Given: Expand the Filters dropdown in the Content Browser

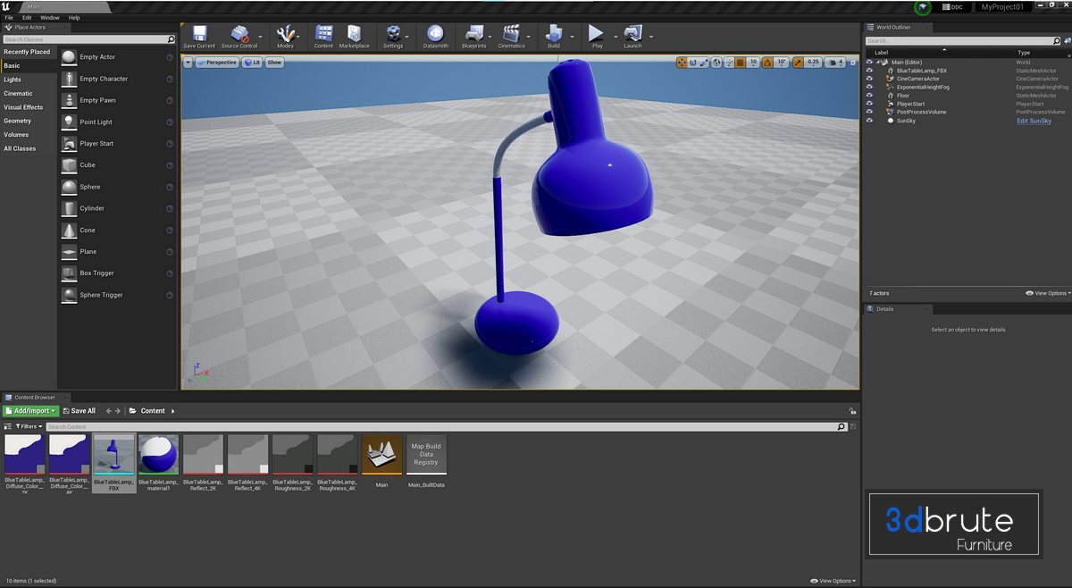Looking at the screenshot, I should coord(30,427).
